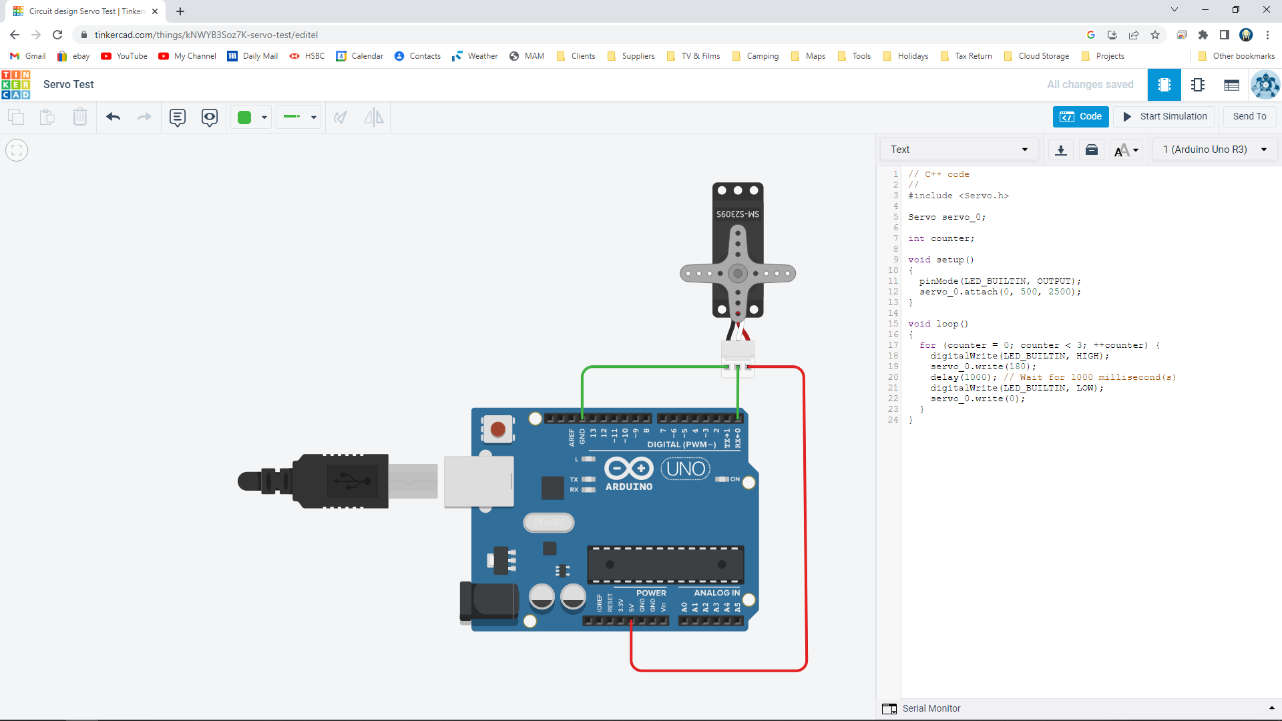
Task: Click Start Simulation button
Action: (x=1165, y=116)
